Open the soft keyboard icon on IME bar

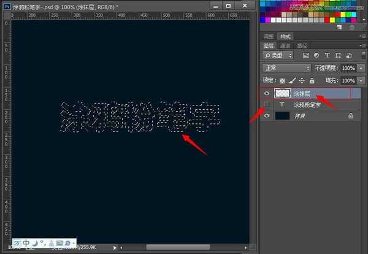59,243
